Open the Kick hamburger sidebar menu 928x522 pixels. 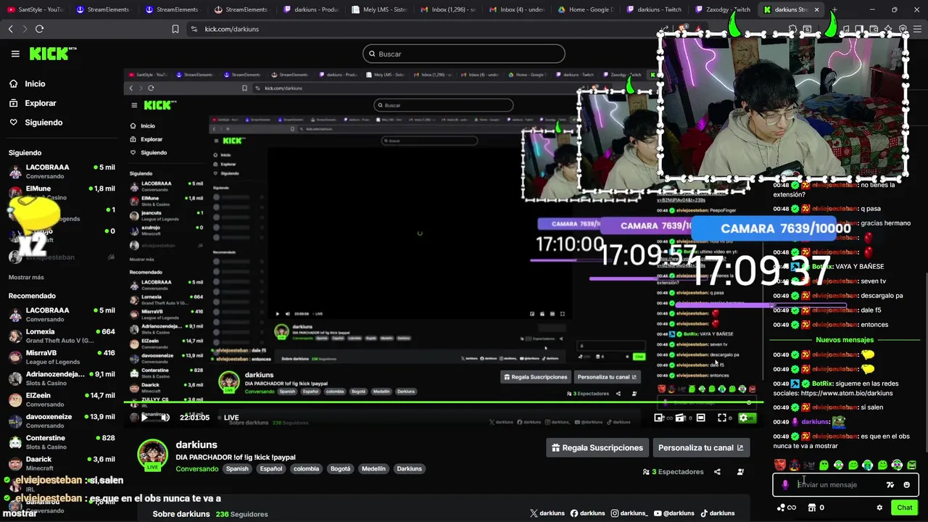pos(15,54)
